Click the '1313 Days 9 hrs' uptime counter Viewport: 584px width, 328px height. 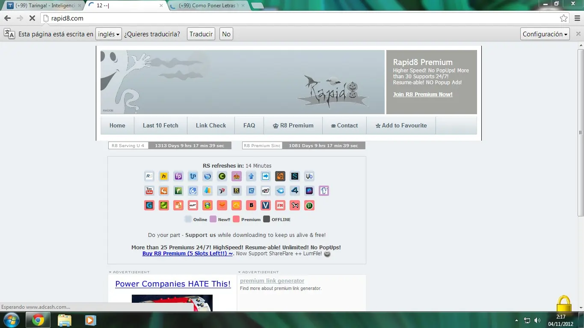pos(190,146)
